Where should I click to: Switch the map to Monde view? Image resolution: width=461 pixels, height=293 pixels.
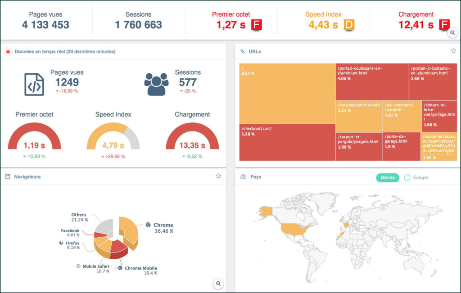[x=387, y=178]
